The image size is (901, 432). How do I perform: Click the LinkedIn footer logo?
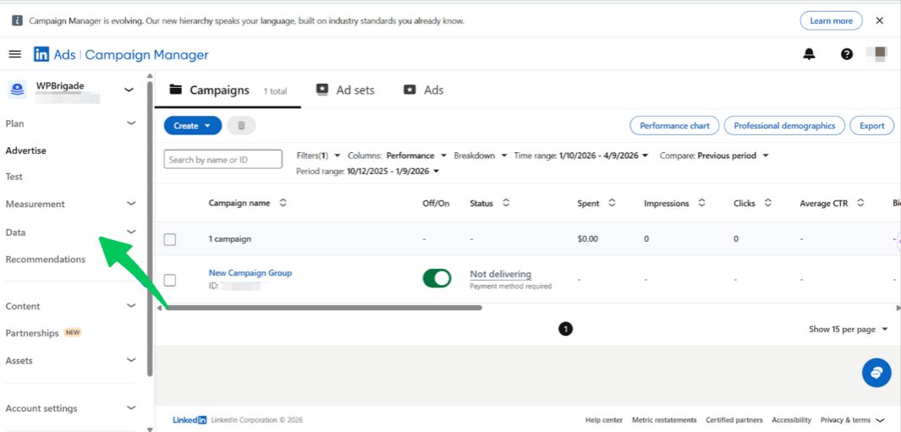190,420
